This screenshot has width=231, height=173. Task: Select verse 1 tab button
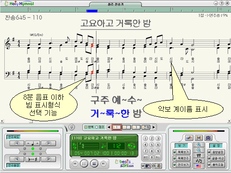click(117, 127)
